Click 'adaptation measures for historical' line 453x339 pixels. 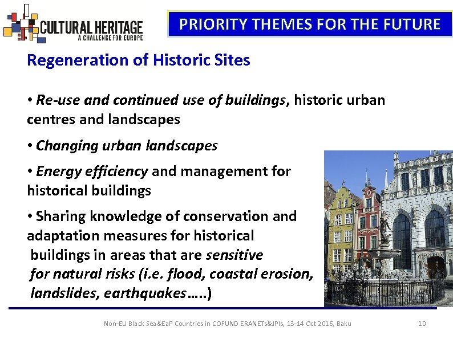[140, 235]
